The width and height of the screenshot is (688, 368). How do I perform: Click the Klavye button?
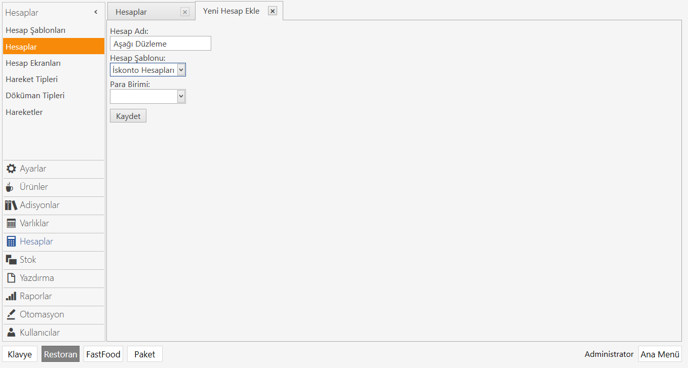pyautogui.click(x=20, y=354)
